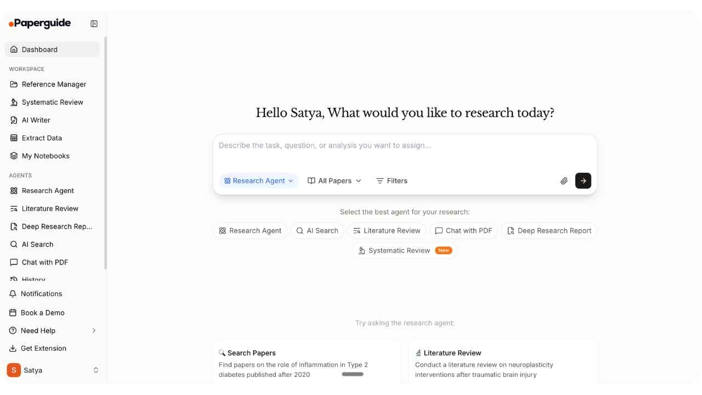This screenshot has width=702, height=395.
Task: Select the Search Papers example card
Action: (x=307, y=362)
